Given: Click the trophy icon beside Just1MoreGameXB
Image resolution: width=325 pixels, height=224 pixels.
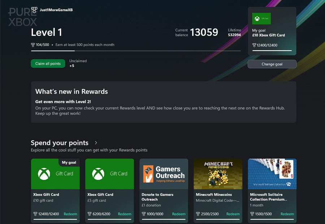Looking at the screenshot, I should [x=34, y=10].
